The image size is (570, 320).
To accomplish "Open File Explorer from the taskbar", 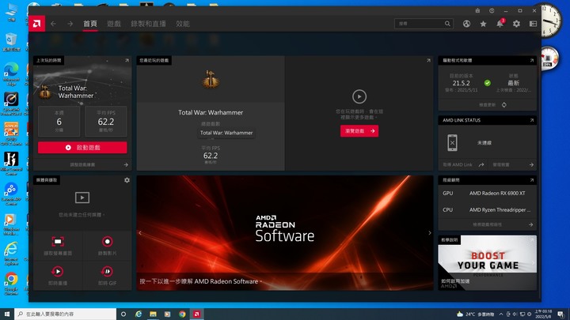I will (153, 314).
